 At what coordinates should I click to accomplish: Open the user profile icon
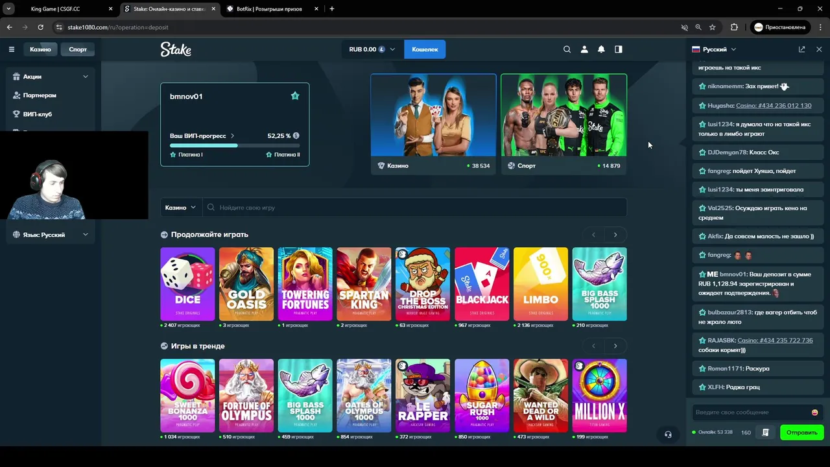pos(584,49)
